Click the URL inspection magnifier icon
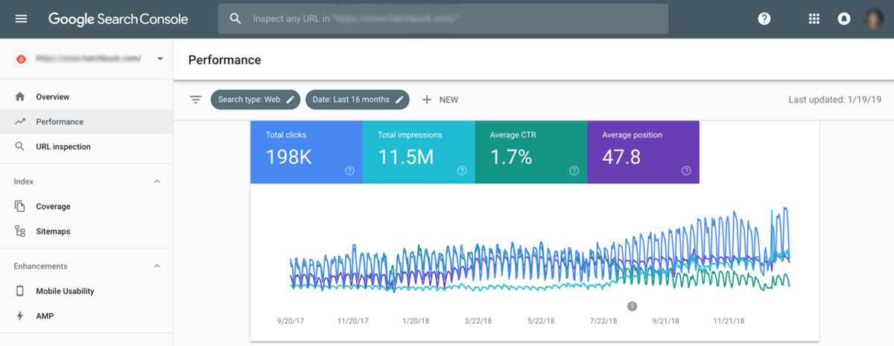The width and height of the screenshot is (894, 346). pyautogui.click(x=20, y=147)
